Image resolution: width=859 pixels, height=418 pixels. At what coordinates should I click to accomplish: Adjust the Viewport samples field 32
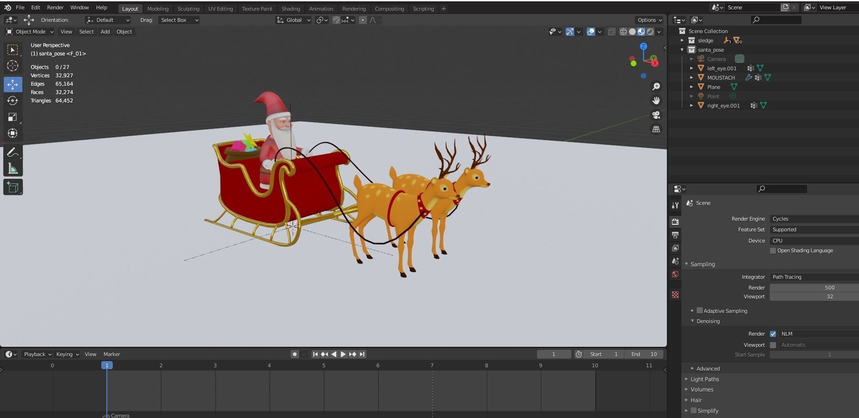(814, 297)
